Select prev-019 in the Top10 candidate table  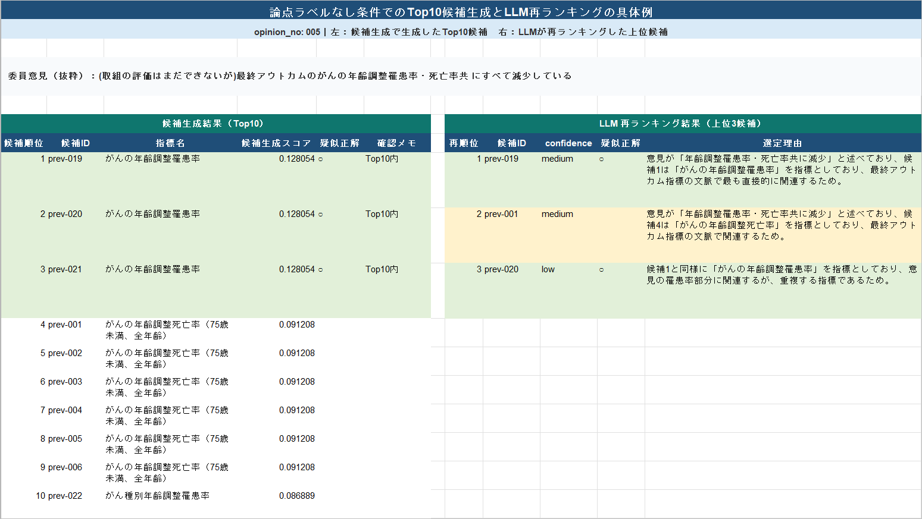pyautogui.click(x=65, y=159)
